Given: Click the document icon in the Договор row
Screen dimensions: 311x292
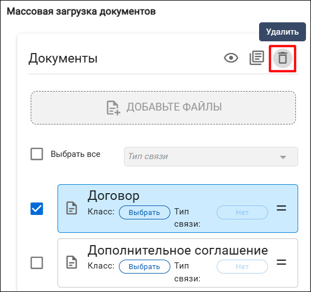Looking at the screenshot, I should click(x=71, y=208).
